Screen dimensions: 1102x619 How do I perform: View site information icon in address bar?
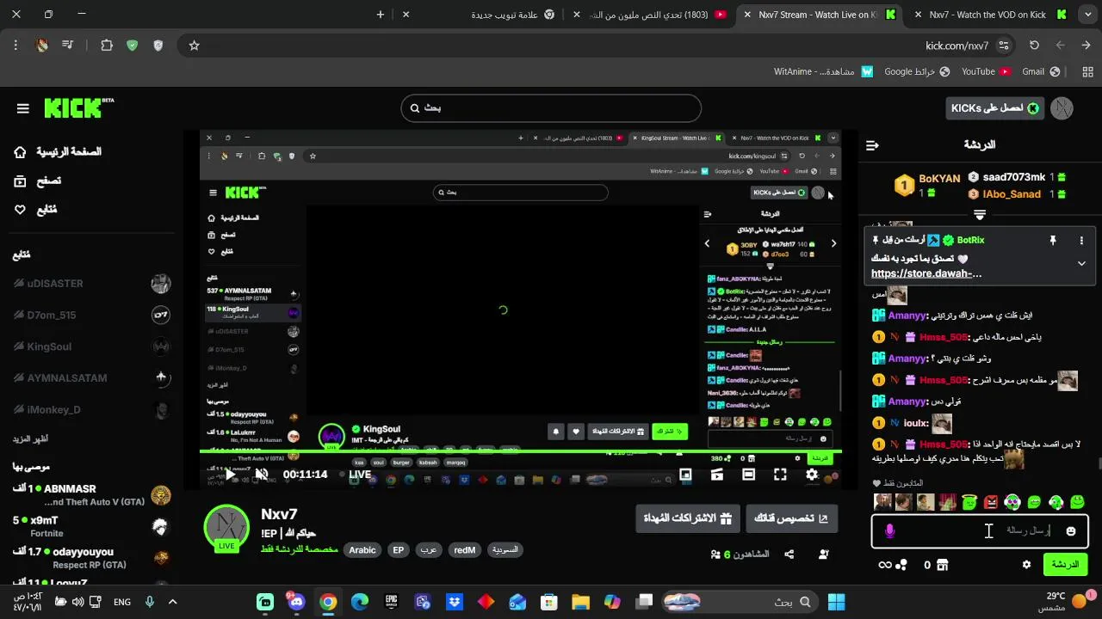(x=1004, y=46)
